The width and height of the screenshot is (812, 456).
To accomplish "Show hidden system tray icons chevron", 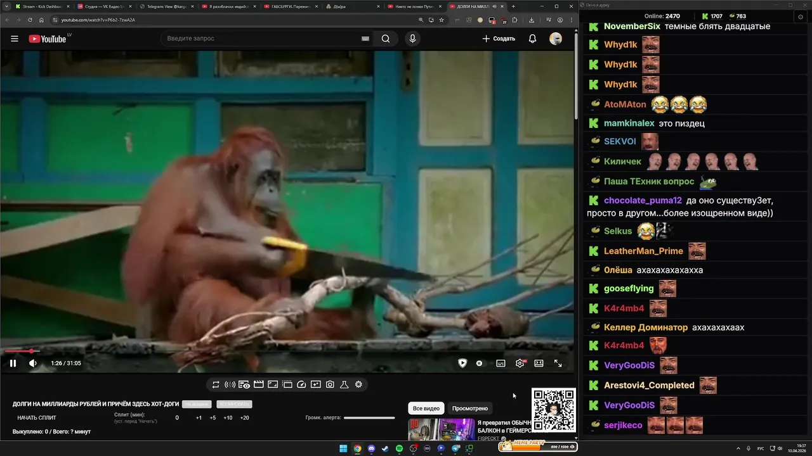I will tap(738, 448).
